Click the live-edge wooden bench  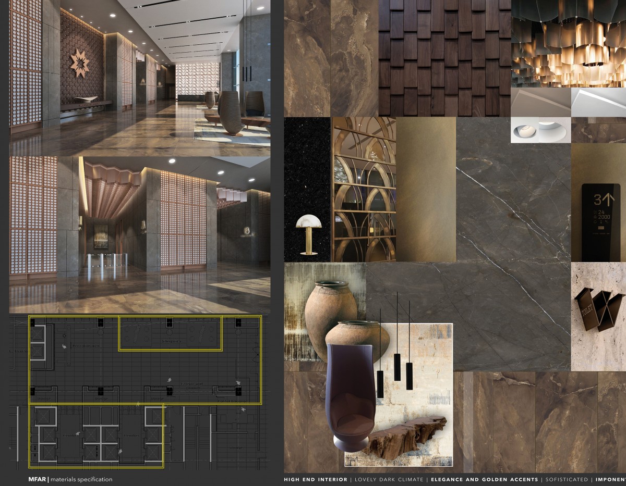407,436
